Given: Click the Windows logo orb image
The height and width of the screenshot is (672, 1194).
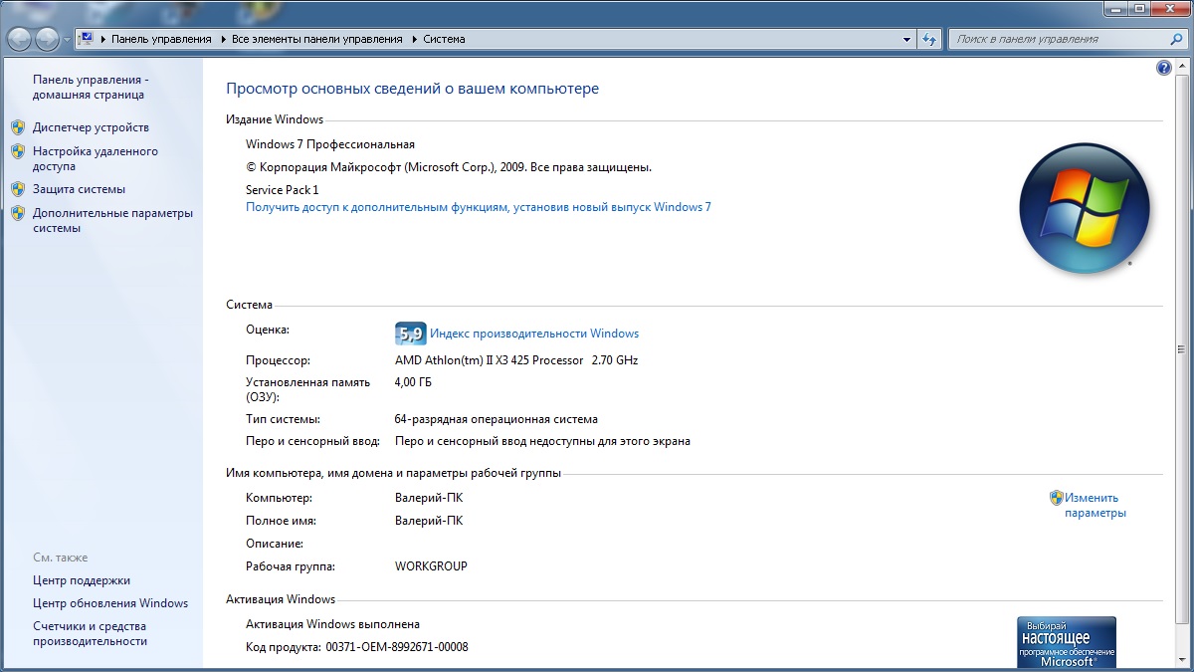Looking at the screenshot, I should [1085, 208].
